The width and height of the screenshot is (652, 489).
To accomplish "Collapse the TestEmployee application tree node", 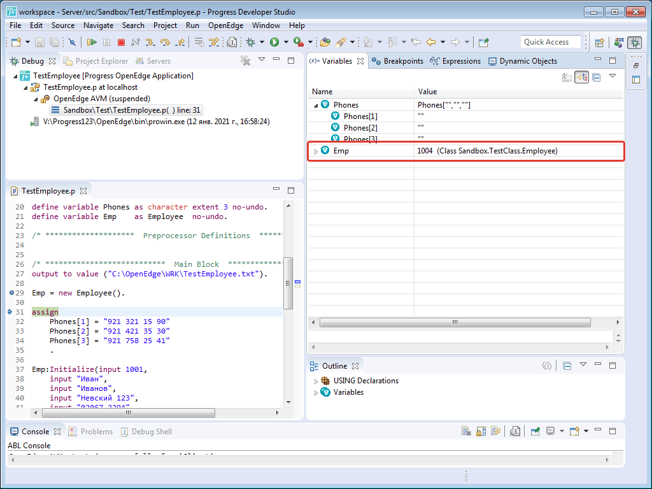I will (15, 76).
